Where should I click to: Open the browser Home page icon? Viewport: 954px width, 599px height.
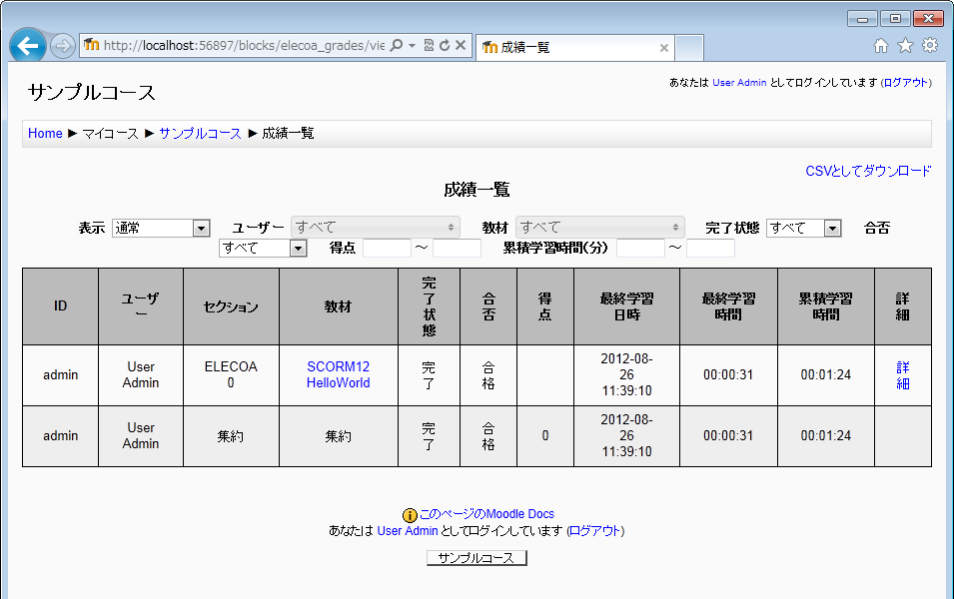point(880,45)
